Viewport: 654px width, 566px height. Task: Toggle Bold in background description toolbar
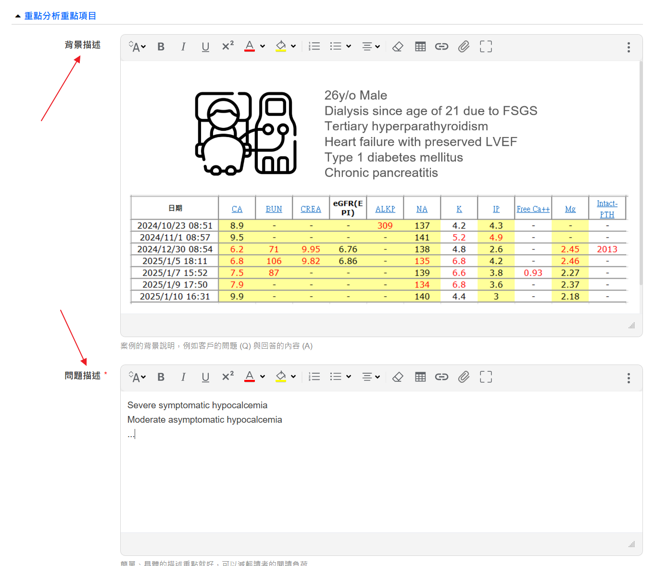[x=161, y=47]
